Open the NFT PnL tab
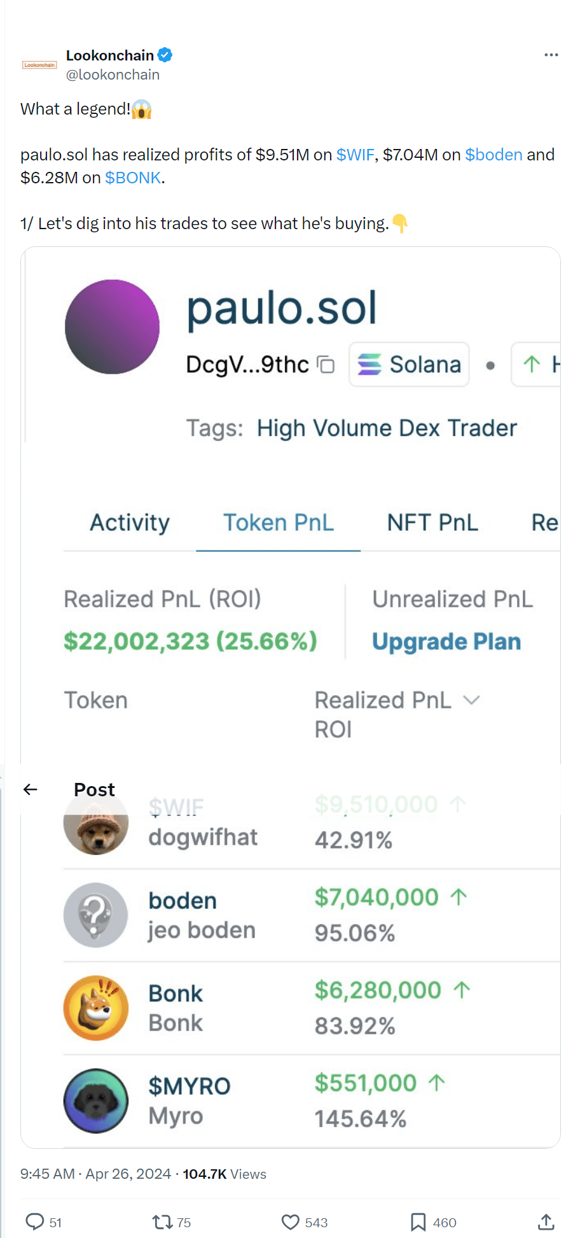This screenshot has width=566, height=1238. [432, 523]
